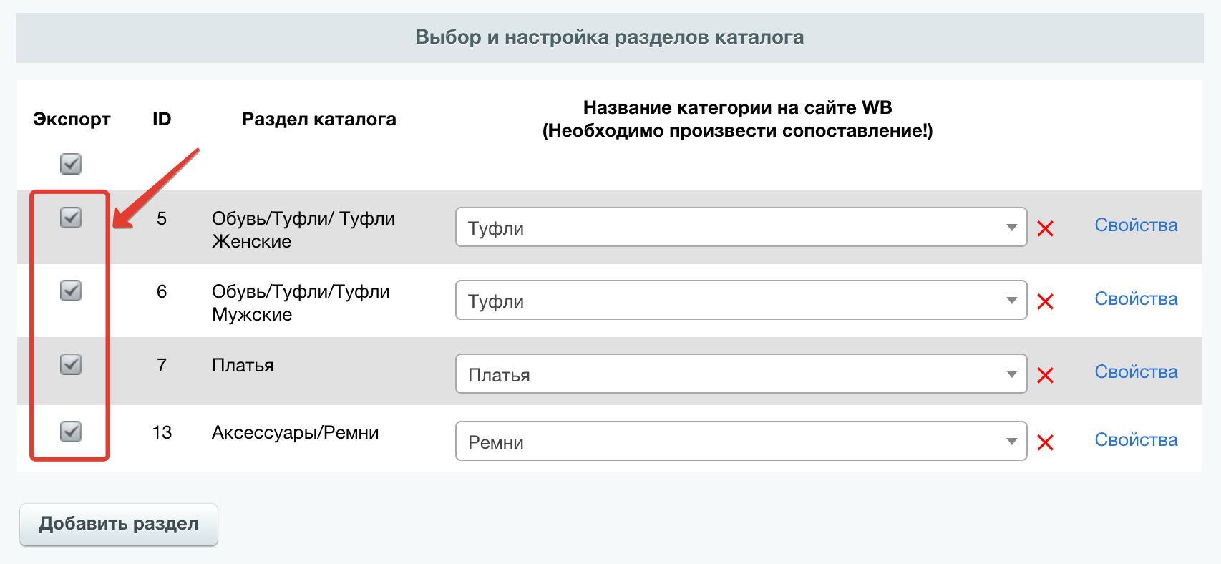Open the Платья category dropdown
Image resolution: width=1221 pixels, height=564 pixels.
coord(741,374)
